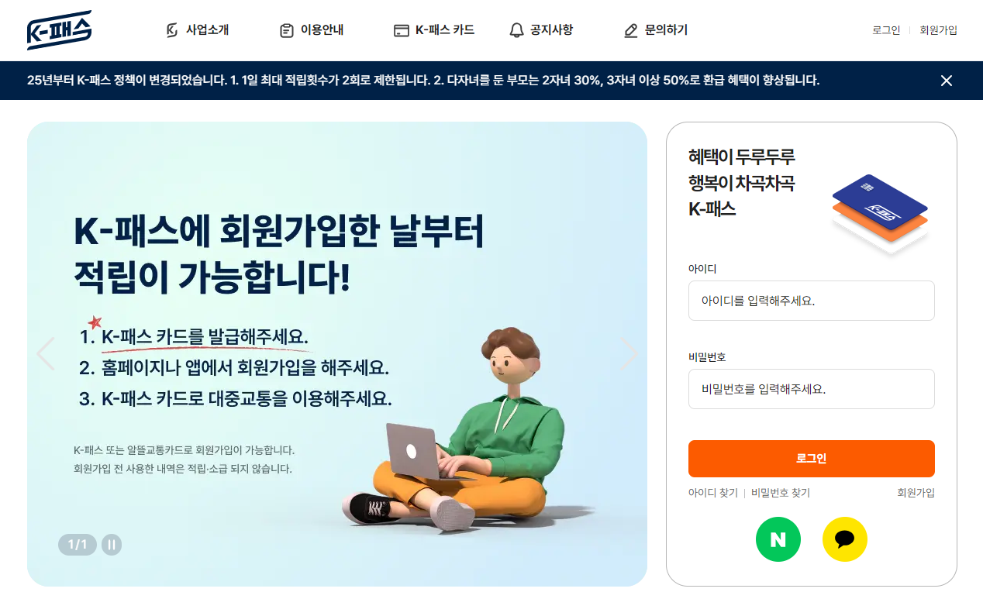Image resolution: width=983 pixels, height=592 pixels.
Task: Click 회원가입 in the top right header
Action: 938,30
